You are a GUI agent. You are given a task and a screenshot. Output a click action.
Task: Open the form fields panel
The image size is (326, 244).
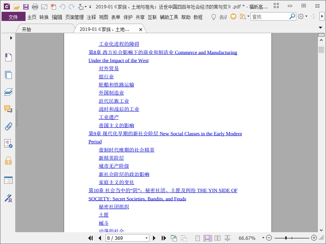(x=8, y=180)
